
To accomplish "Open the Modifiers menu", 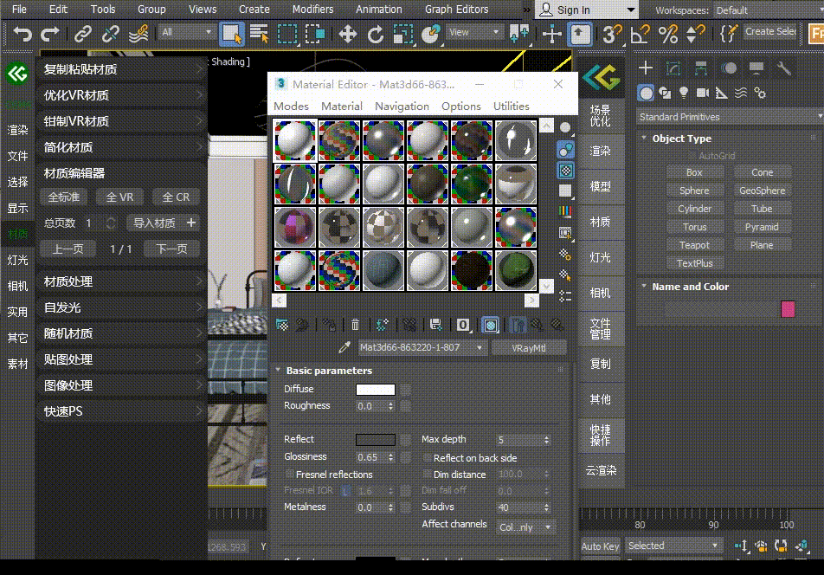I will 312,10.
